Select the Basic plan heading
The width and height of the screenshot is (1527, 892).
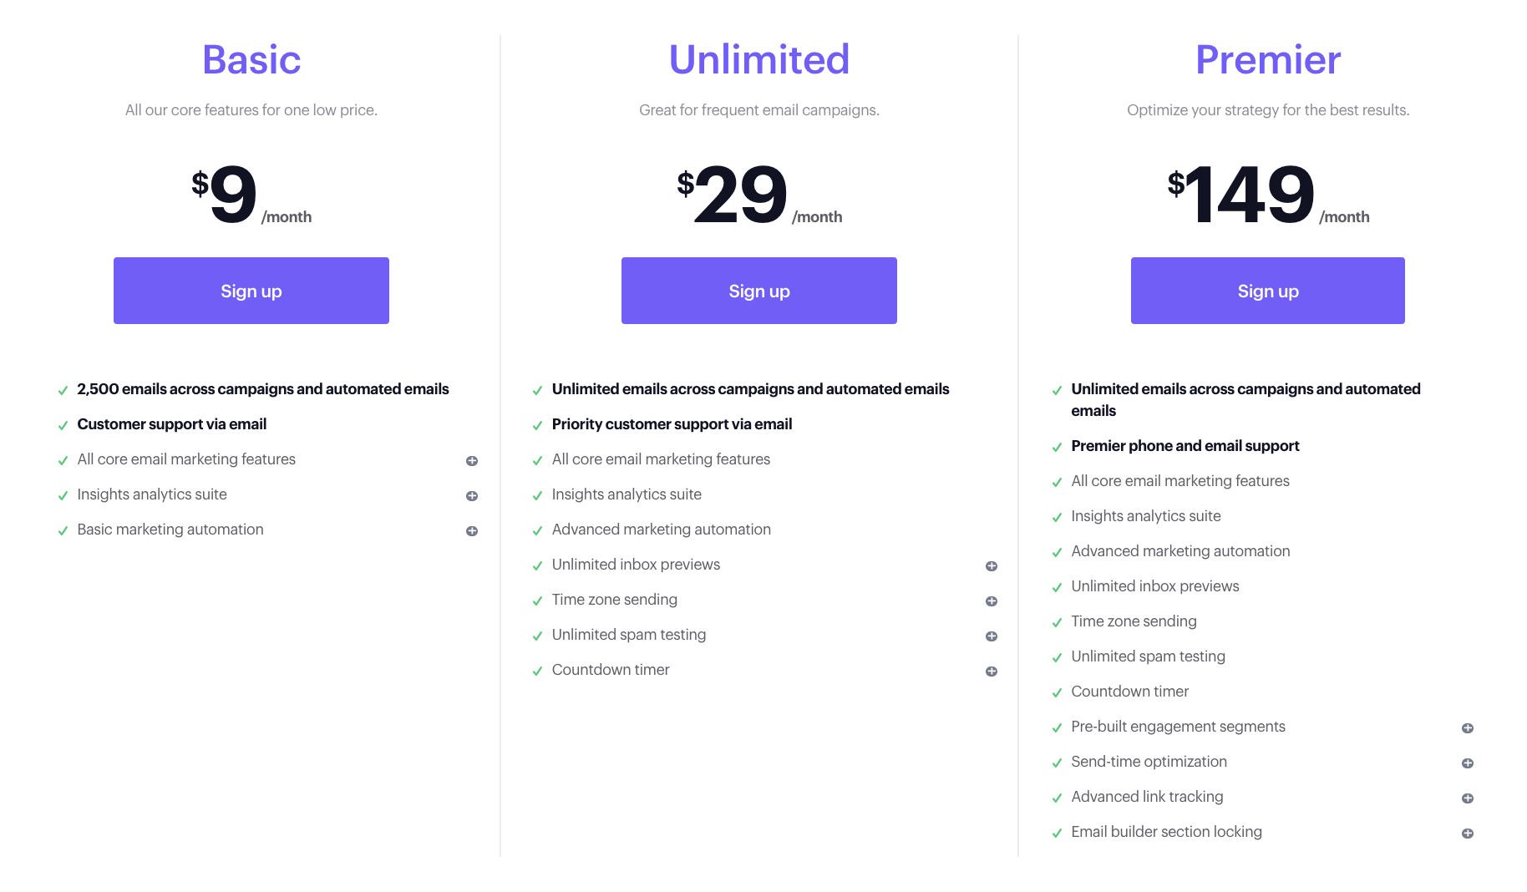[251, 59]
